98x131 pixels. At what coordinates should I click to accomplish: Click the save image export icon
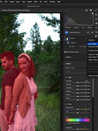(86, 10)
